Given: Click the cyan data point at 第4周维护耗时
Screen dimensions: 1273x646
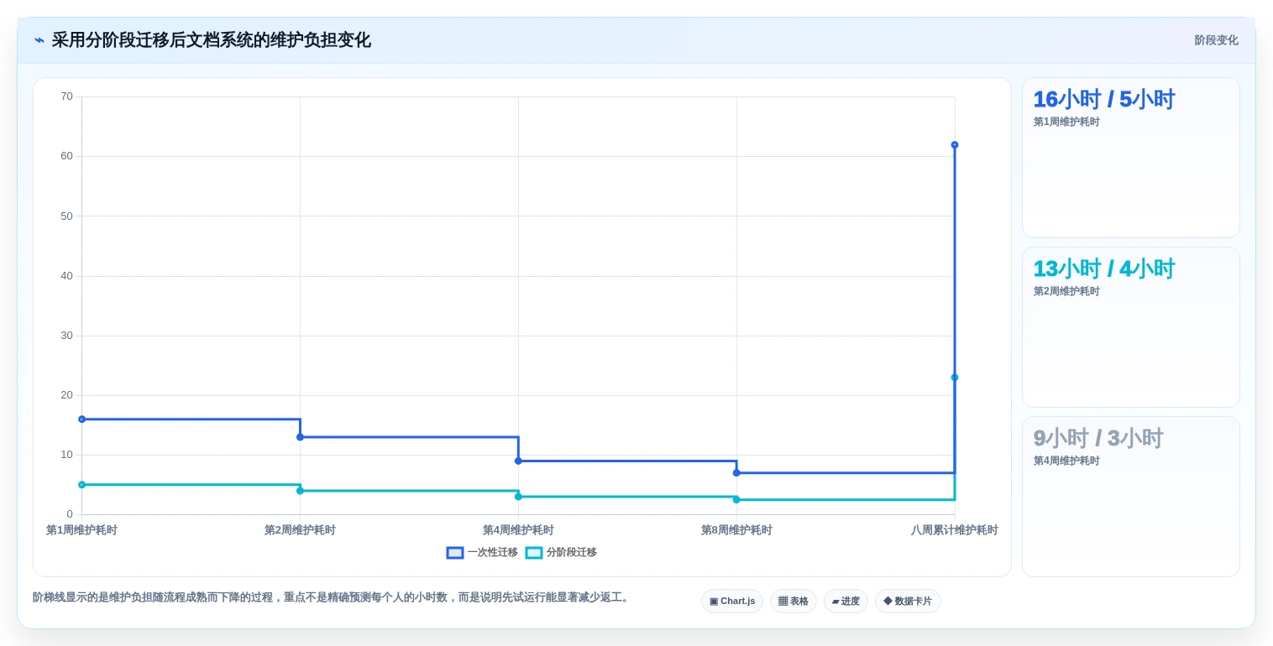Looking at the screenshot, I should pyautogui.click(x=518, y=497).
